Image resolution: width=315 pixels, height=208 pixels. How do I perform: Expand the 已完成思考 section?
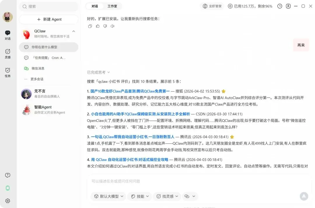click(98, 72)
